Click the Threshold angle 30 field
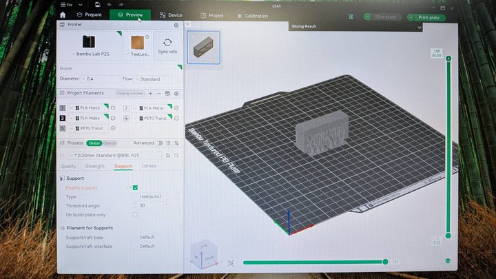 (x=151, y=205)
